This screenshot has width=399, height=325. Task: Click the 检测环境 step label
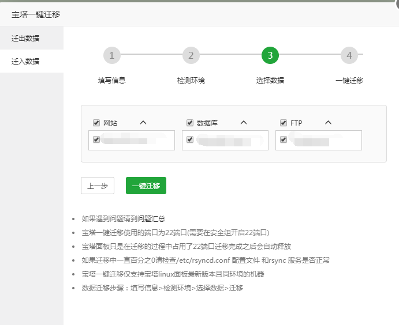pos(191,81)
